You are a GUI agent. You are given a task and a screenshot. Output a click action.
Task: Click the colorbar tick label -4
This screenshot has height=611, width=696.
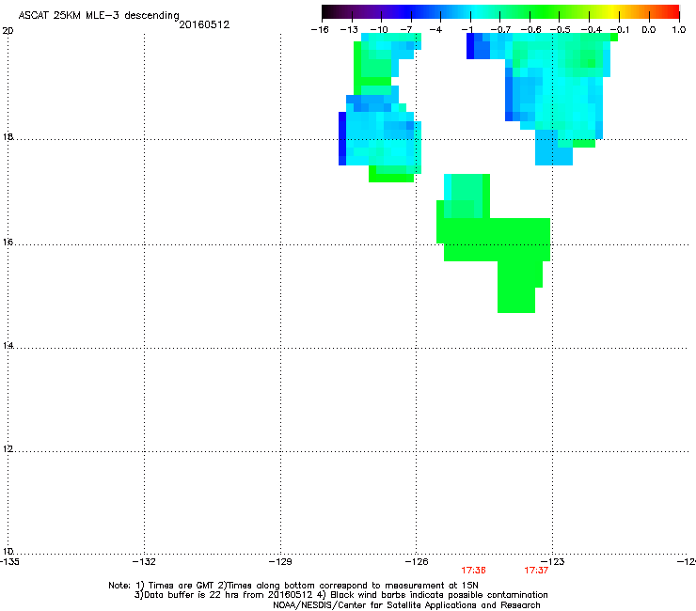[x=435, y=30]
